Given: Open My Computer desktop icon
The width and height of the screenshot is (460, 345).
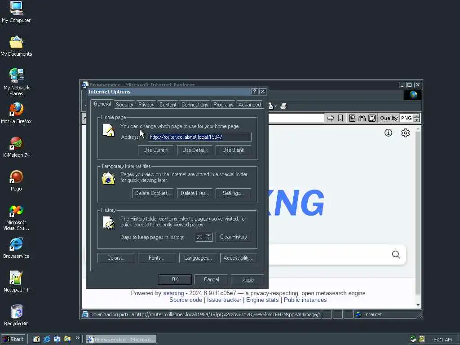Looking at the screenshot, I should 16,12.
